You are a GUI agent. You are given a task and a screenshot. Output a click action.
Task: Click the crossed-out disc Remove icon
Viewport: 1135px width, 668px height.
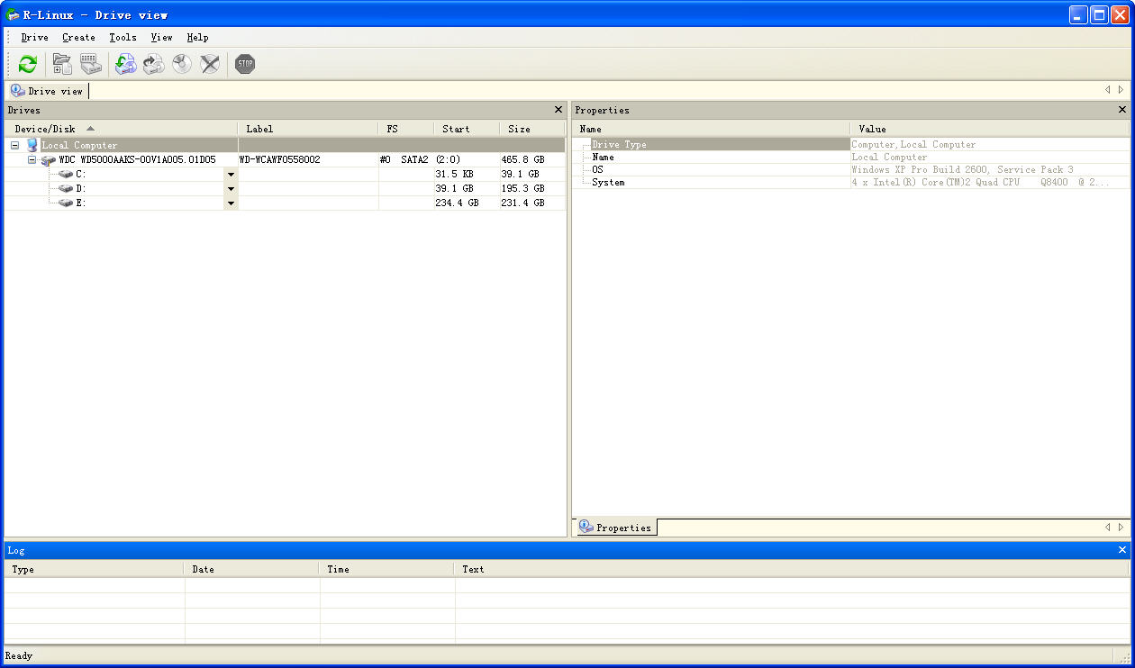[x=210, y=64]
